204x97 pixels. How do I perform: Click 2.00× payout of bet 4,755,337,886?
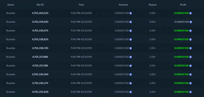pos(152,57)
